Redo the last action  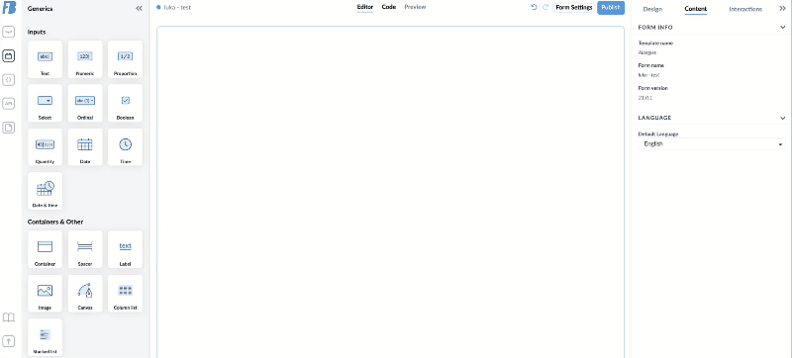coord(545,8)
